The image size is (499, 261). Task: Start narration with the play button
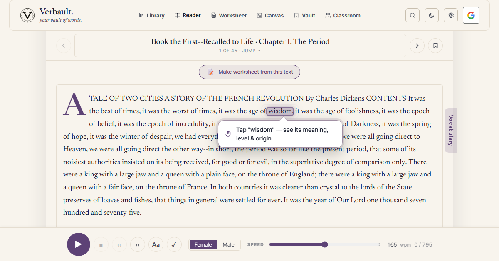click(79, 244)
